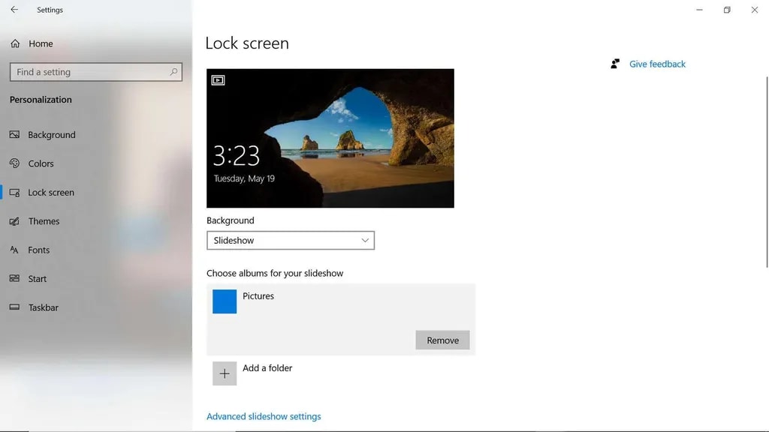
Task: Open the Background Slideshow dropdown
Action: pyautogui.click(x=291, y=241)
